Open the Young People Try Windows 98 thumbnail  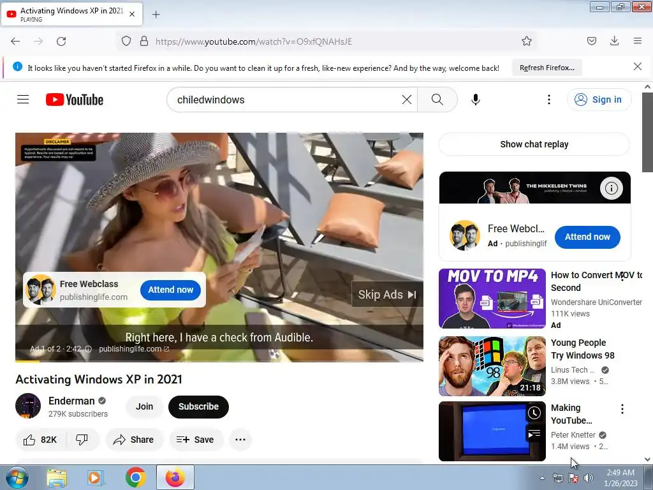(x=492, y=366)
